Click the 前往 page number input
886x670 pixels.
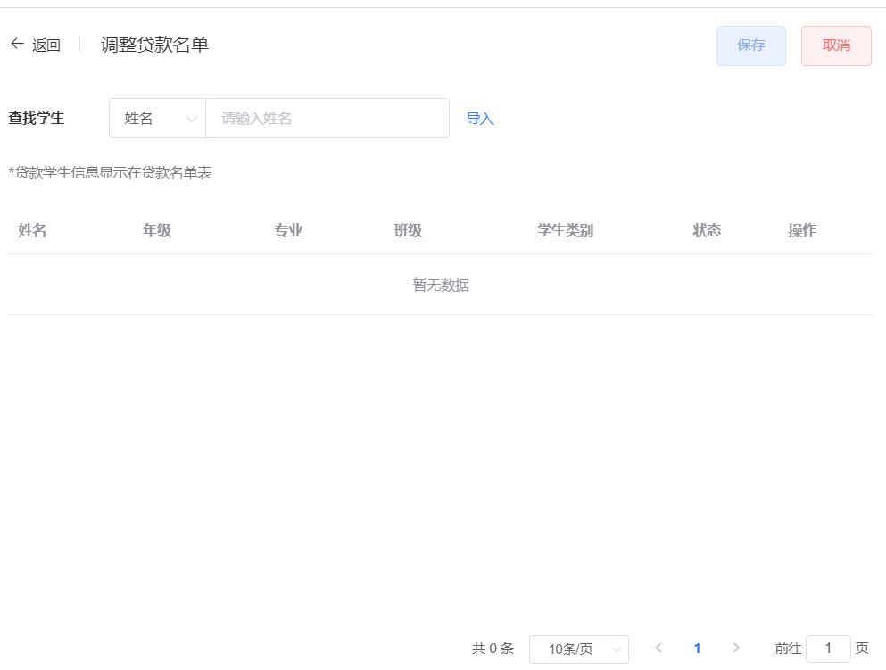pos(826,649)
